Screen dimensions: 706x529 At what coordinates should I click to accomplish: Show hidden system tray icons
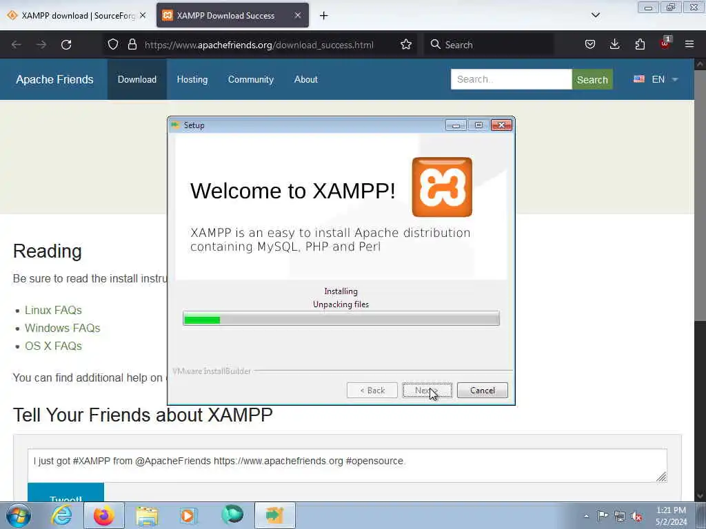coord(586,516)
